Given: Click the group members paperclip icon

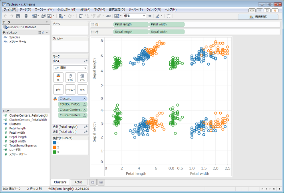Looking at the screenshot, I should tap(99, 16).
